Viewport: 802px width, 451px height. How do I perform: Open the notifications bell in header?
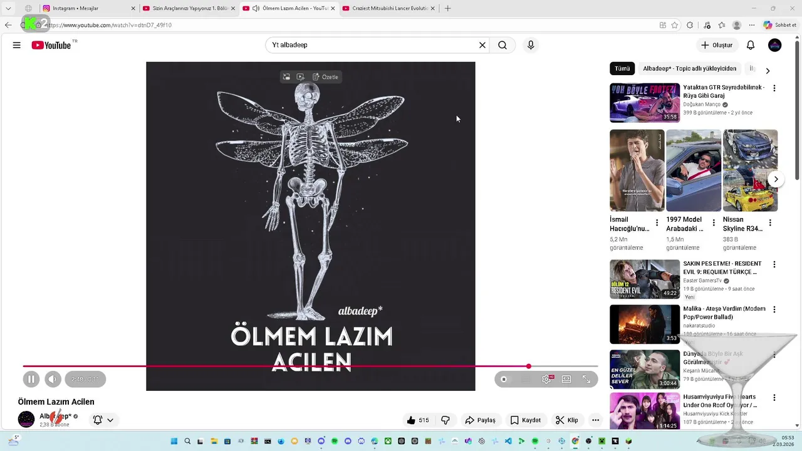pyautogui.click(x=751, y=45)
